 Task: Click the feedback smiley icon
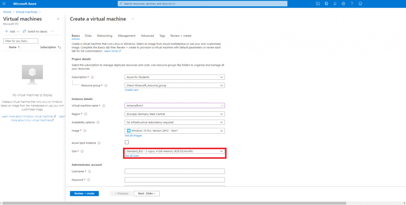click(x=360, y=4)
